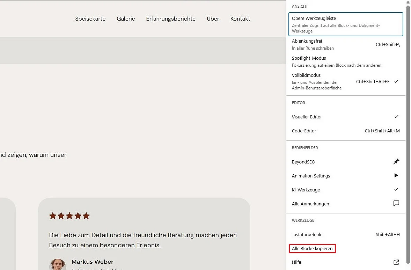Click the checkmark next to KI-Werkzeuge
Viewport: 411px width, 270px height.
[396, 189]
